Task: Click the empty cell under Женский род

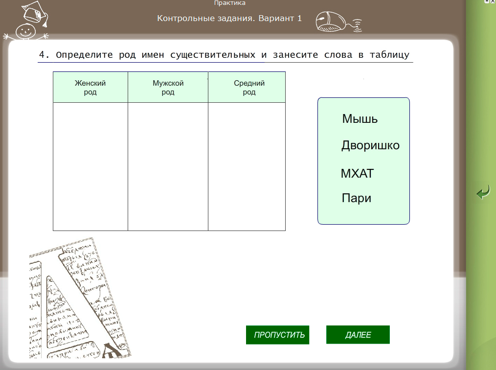Action: click(90, 166)
